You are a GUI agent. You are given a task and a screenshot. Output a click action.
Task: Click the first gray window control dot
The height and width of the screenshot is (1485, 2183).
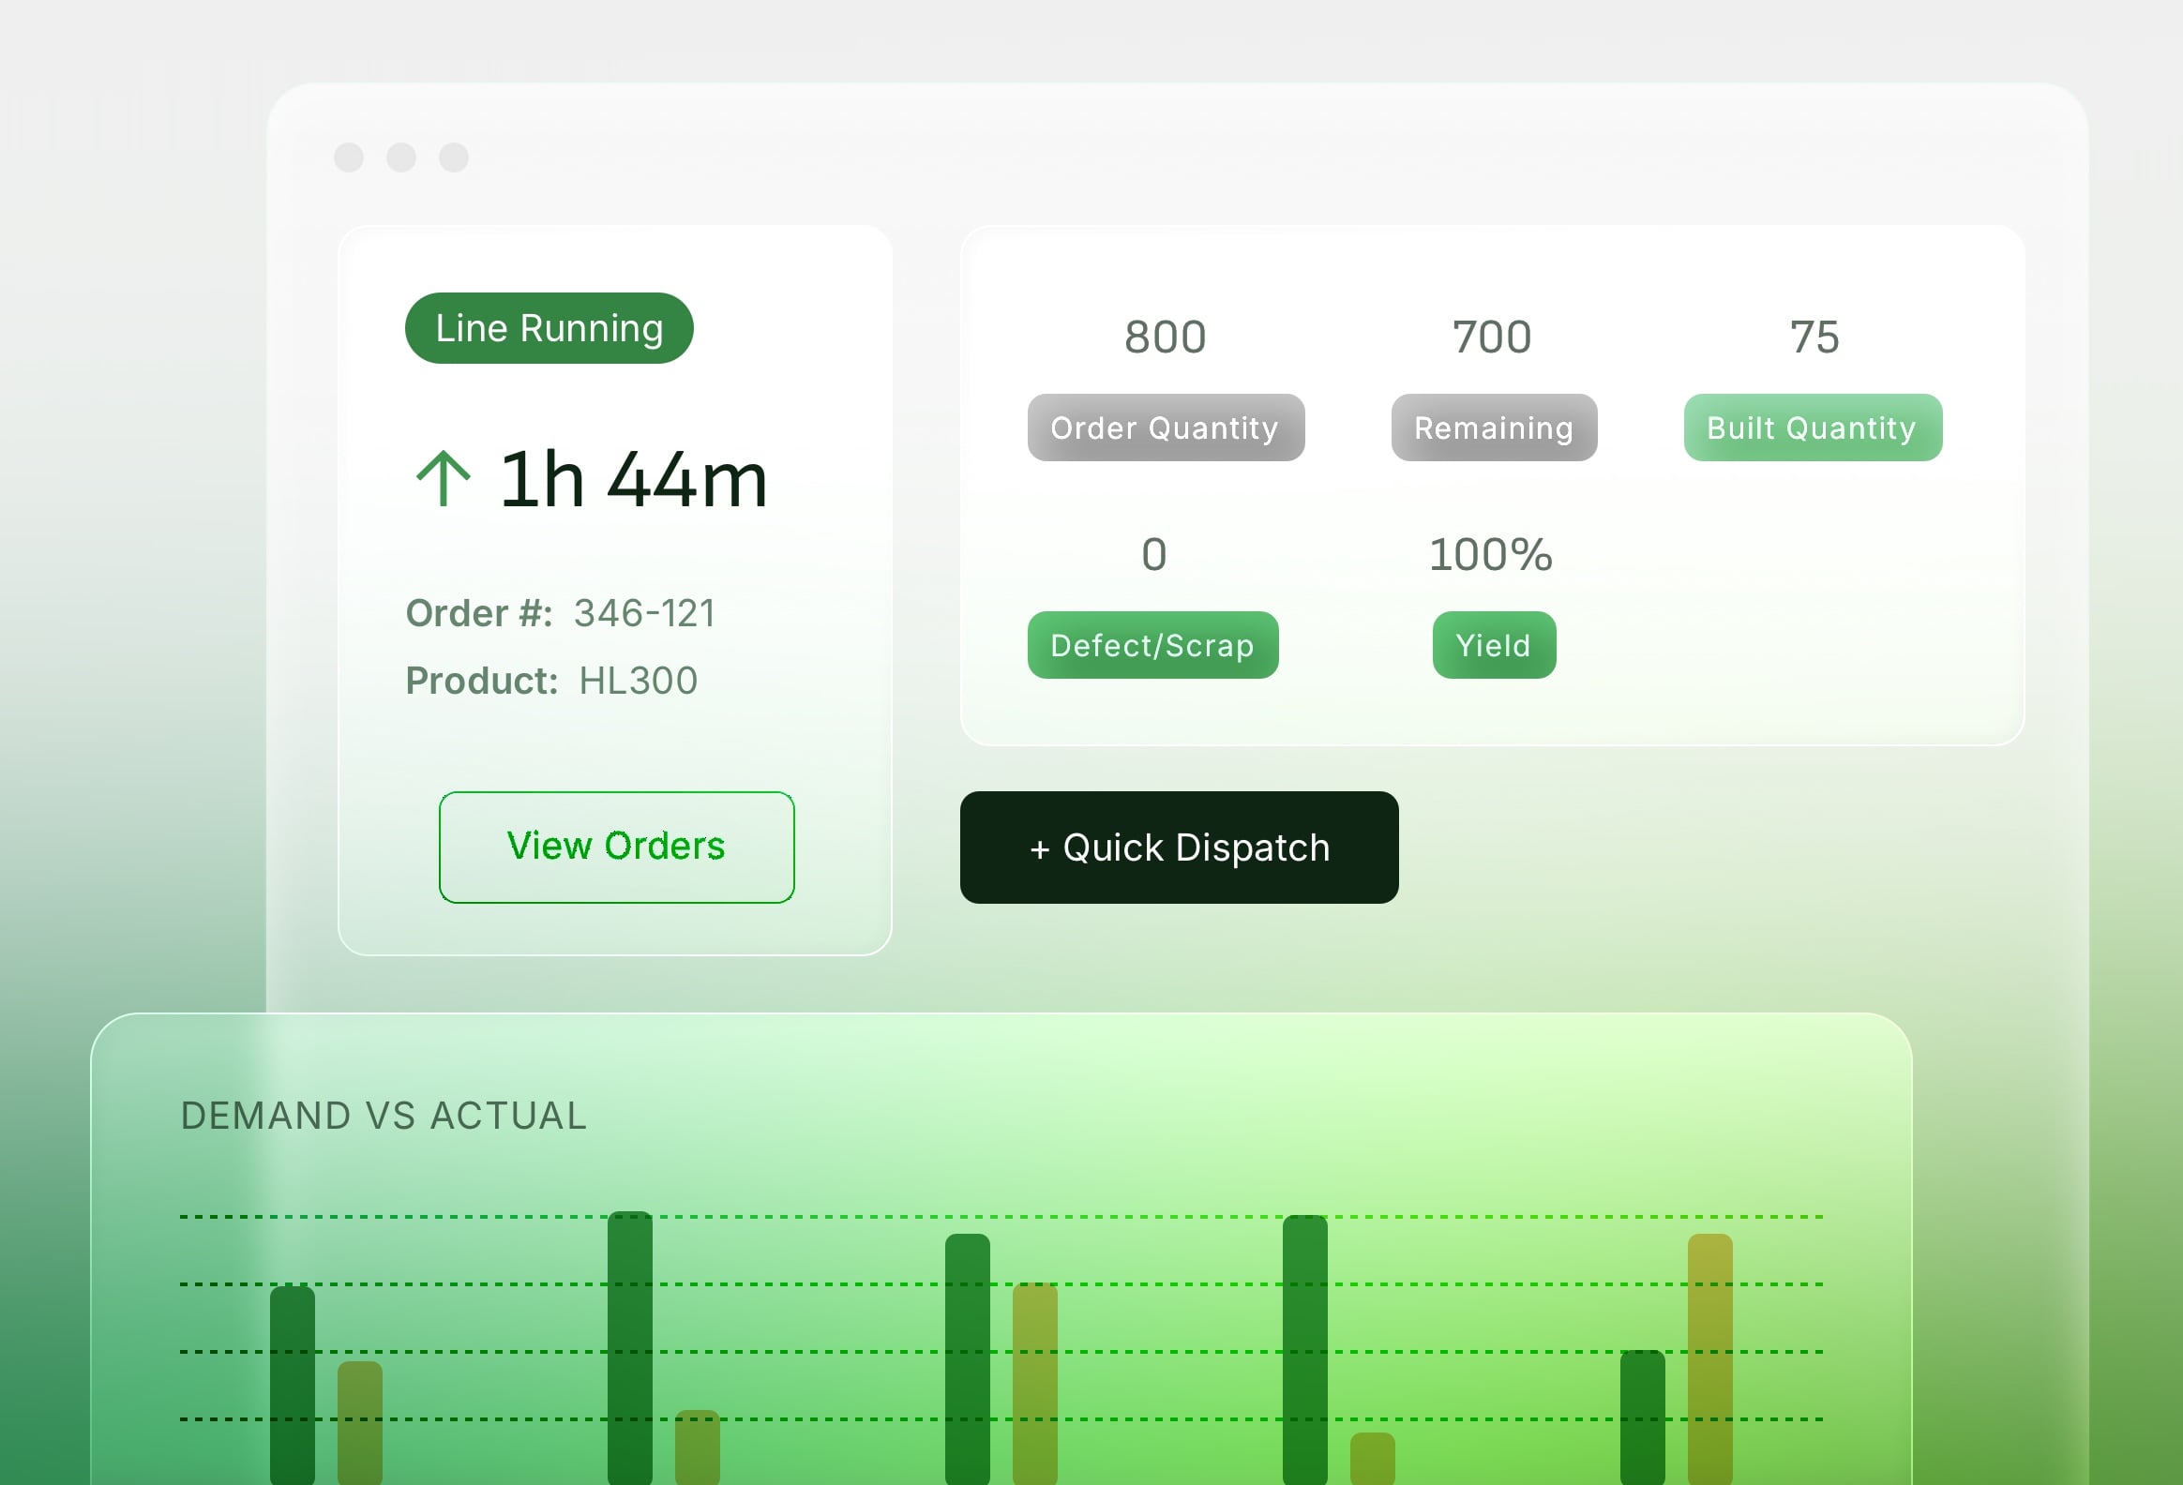click(x=349, y=157)
